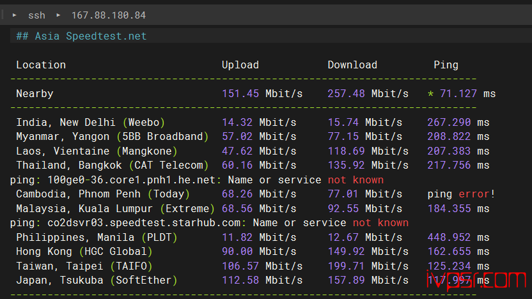Click the Download column header
Screen dimensions: 532x299
pos(352,65)
